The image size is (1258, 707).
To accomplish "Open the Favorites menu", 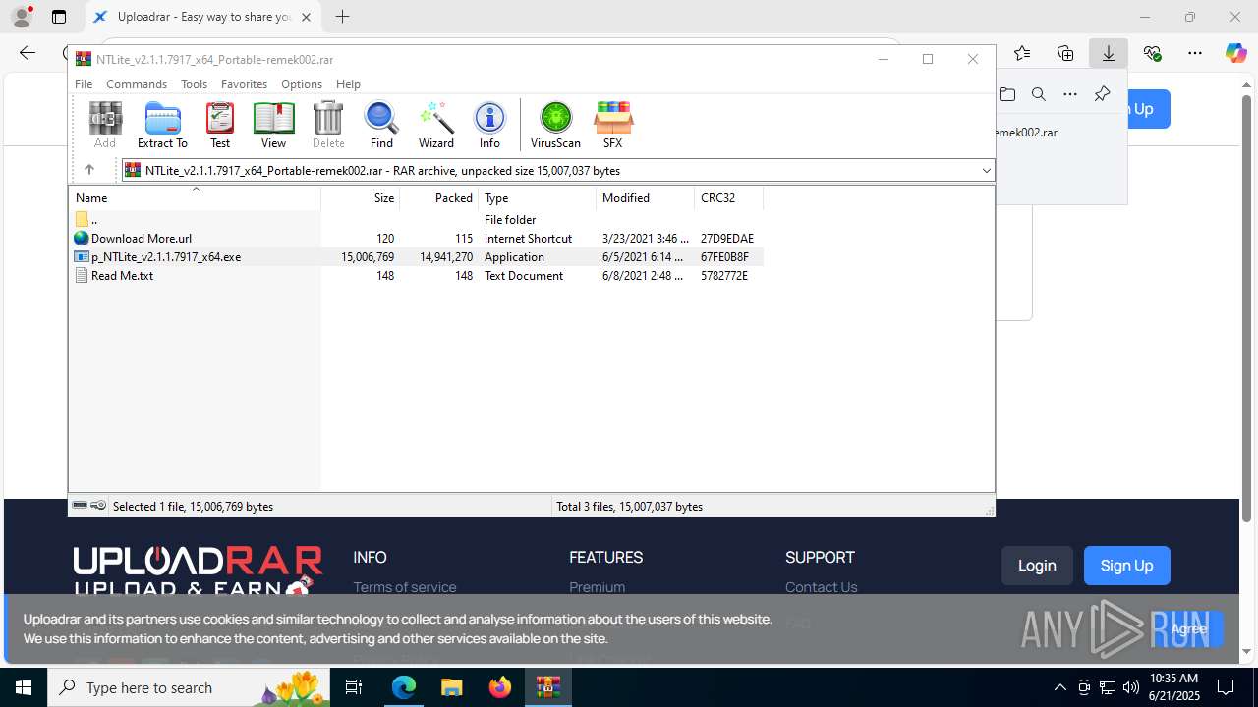I will [244, 84].
